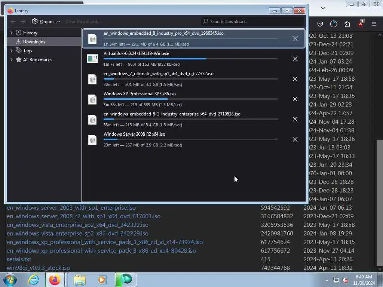Expand the History tree node
This screenshot has width=383, height=287.
pyautogui.click(x=11, y=33)
